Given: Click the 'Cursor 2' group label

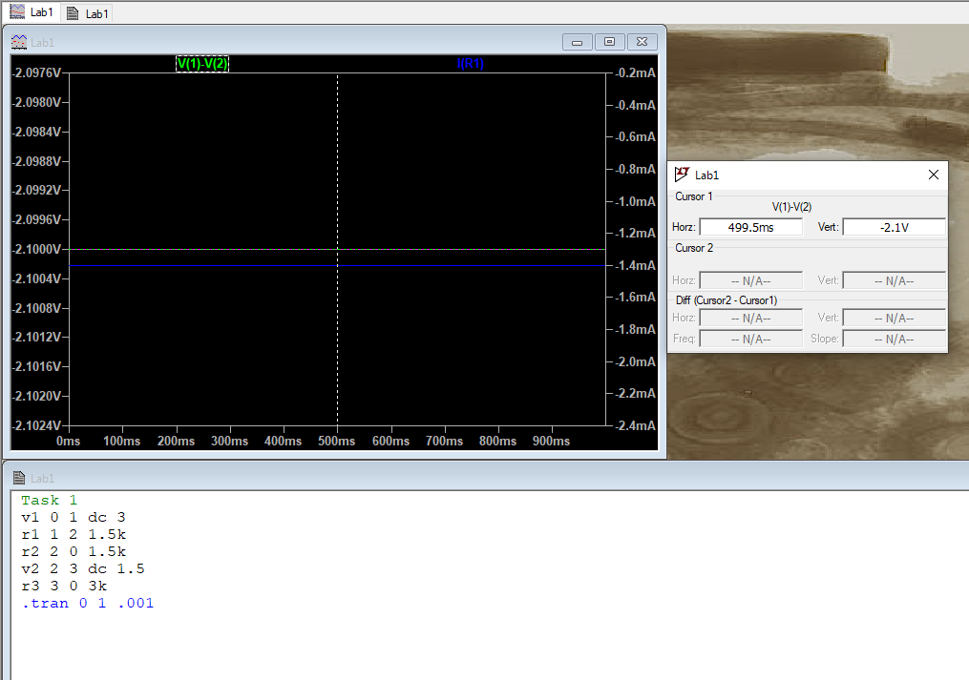Looking at the screenshot, I should point(694,248).
